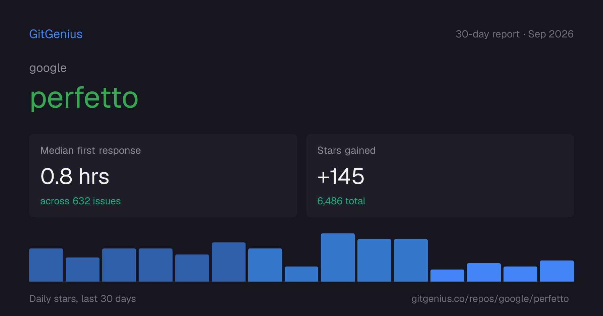Click the 30-day report Sep 2026 label

tap(514, 34)
